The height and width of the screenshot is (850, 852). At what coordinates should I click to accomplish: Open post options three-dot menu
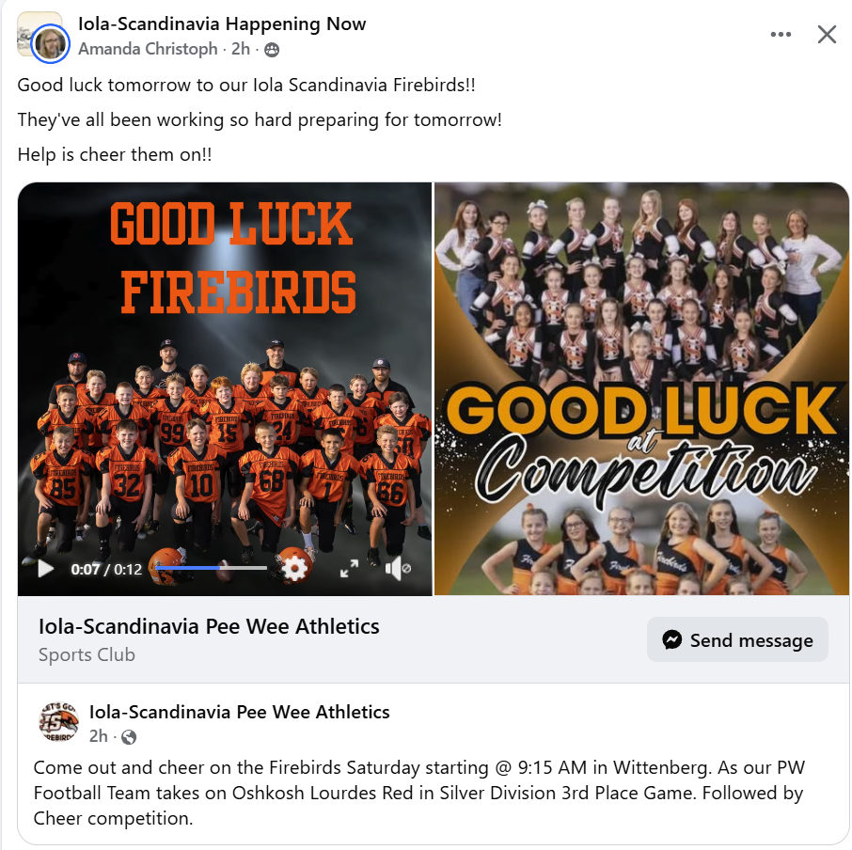point(781,34)
